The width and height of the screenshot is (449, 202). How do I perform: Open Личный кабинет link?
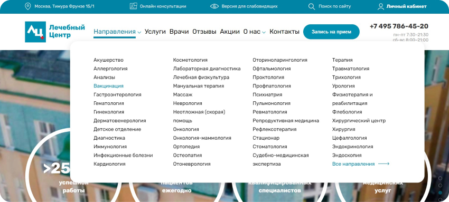coord(406,6)
